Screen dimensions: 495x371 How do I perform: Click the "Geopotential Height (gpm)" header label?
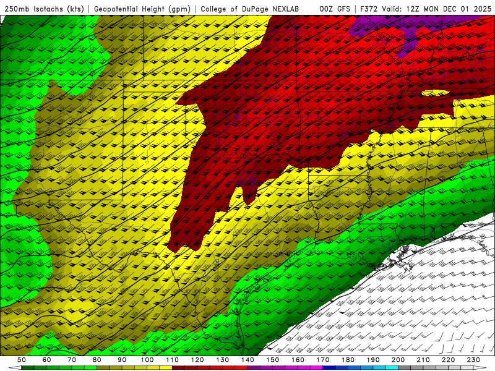(142, 9)
